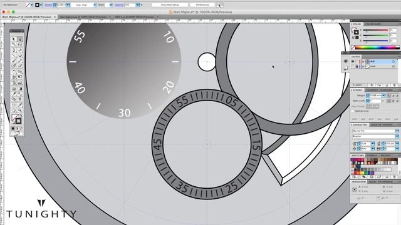Image resolution: width=401 pixels, height=225 pixels.
Task: Switch to the V853.ai document tab
Action: click(135, 17)
